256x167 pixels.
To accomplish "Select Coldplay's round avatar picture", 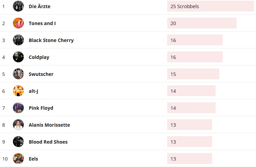I will pos(18,57).
